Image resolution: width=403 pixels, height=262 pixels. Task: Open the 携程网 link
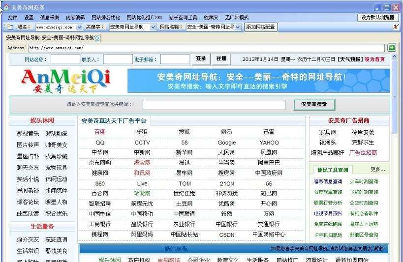(100, 234)
